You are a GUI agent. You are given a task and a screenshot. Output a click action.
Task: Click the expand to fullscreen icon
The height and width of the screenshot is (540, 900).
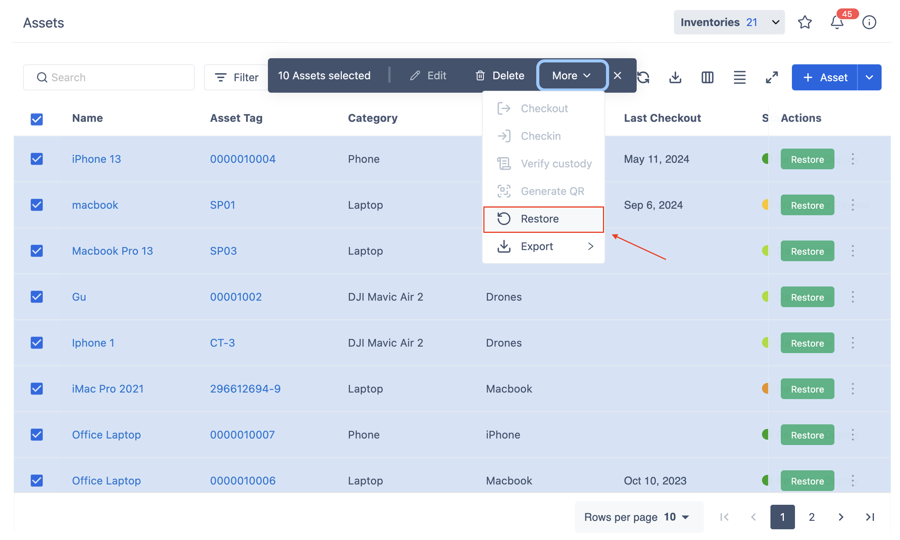click(772, 77)
